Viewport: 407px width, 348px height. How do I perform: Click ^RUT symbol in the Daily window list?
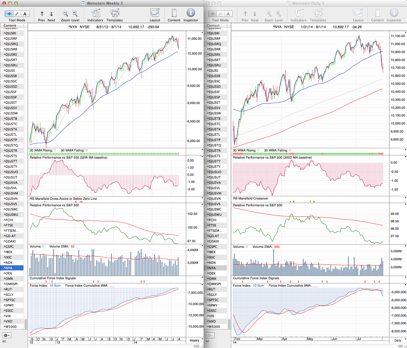coord(211,289)
